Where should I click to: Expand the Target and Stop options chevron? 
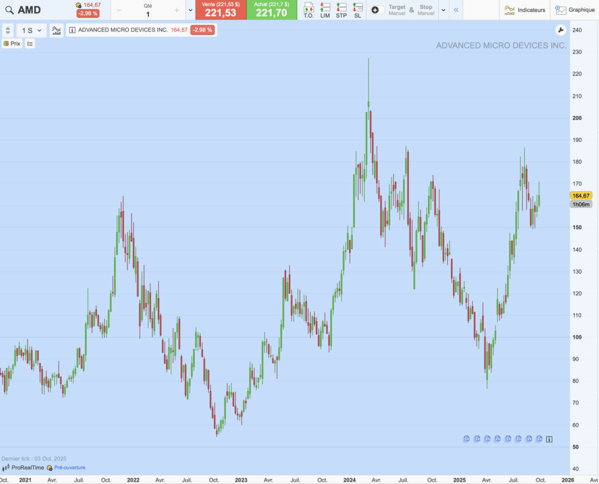445,9
